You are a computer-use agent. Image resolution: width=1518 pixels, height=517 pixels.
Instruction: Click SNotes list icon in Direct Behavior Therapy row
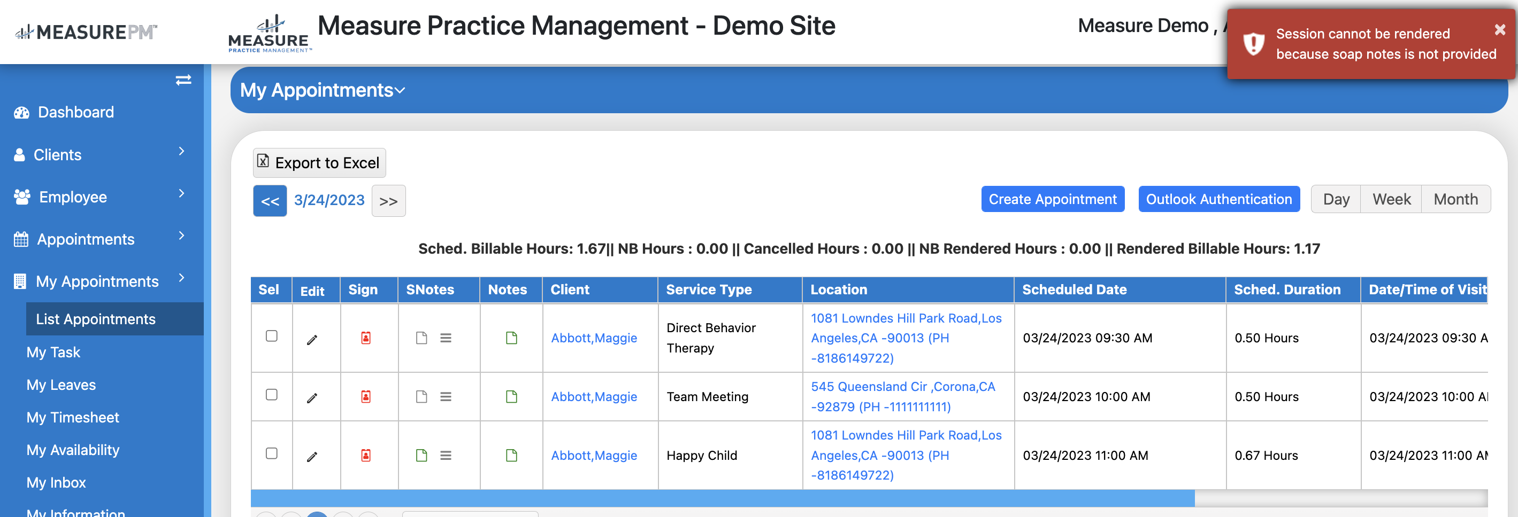[x=446, y=338]
